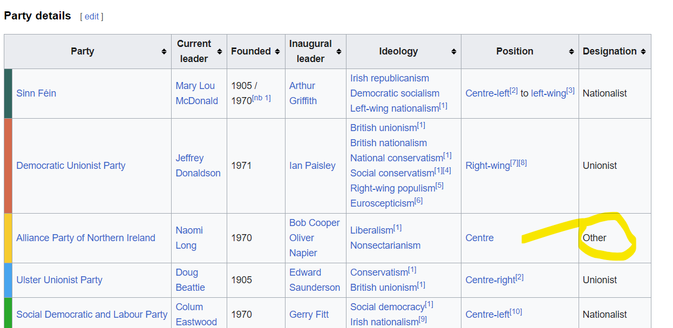This screenshot has width=673, height=328.
Task: Open Social Democratic and Labour Party link
Action: [92, 315]
